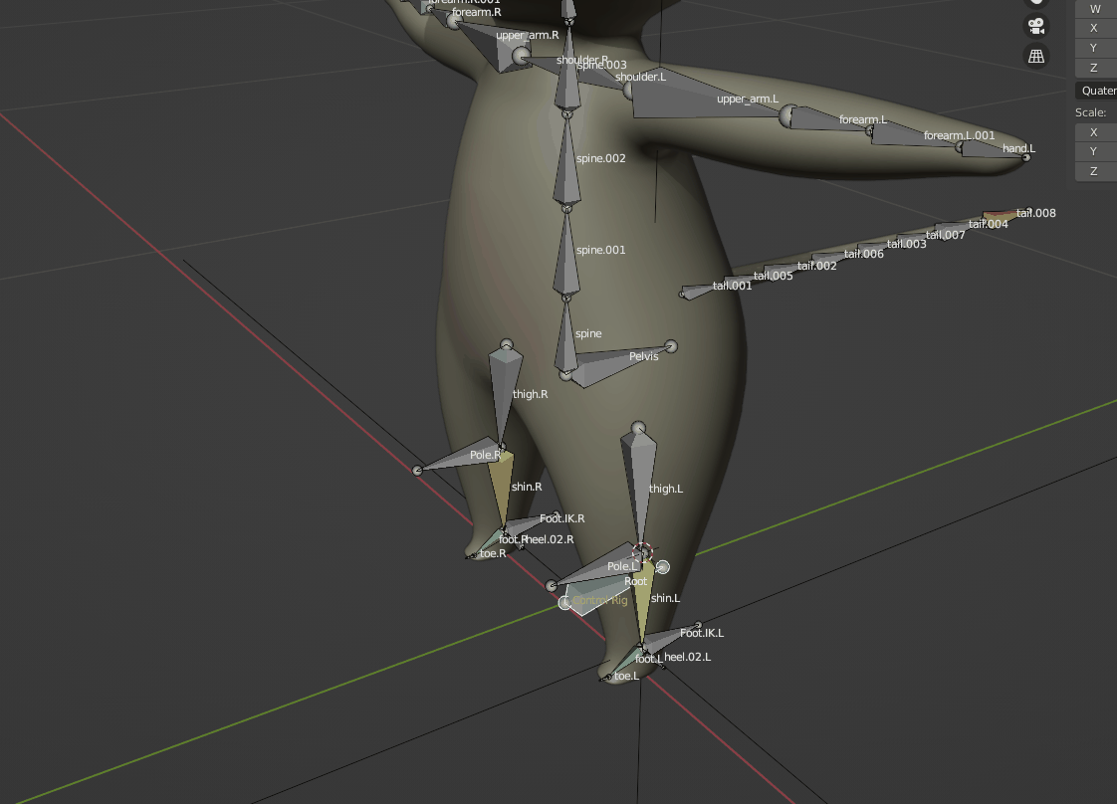The height and width of the screenshot is (804, 1117).
Task: Select the 'spine.001' bone label
Action: pos(600,250)
